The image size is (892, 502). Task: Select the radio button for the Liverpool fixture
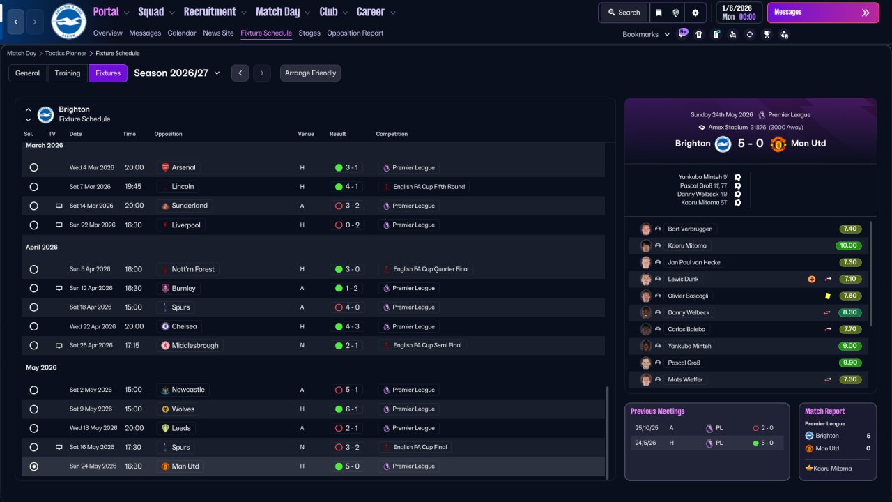(x=33, y=225)
